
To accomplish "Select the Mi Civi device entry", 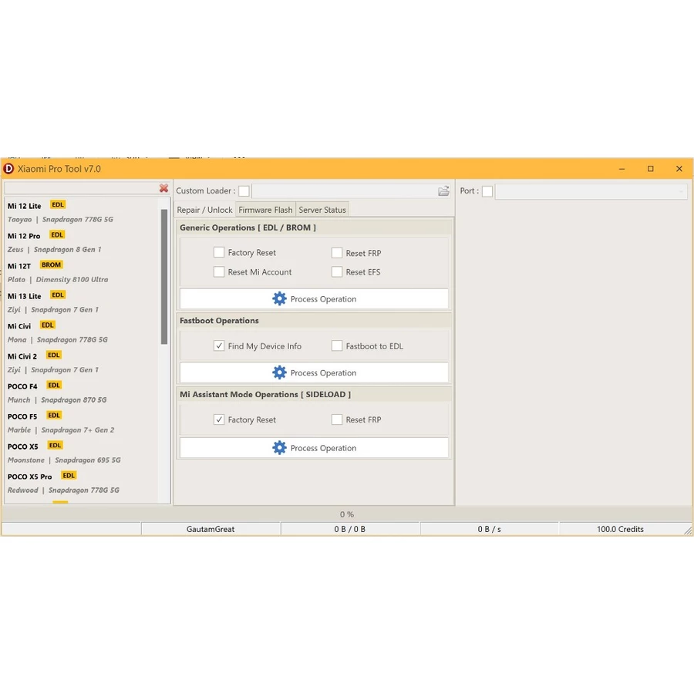I will click(x=82, y=332).
